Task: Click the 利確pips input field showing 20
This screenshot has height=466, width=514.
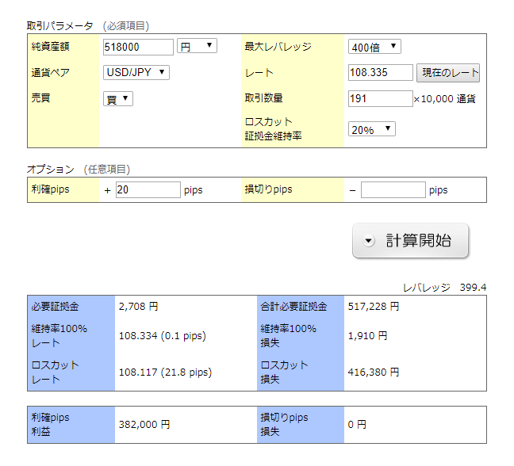Action: tap(148, 189)
